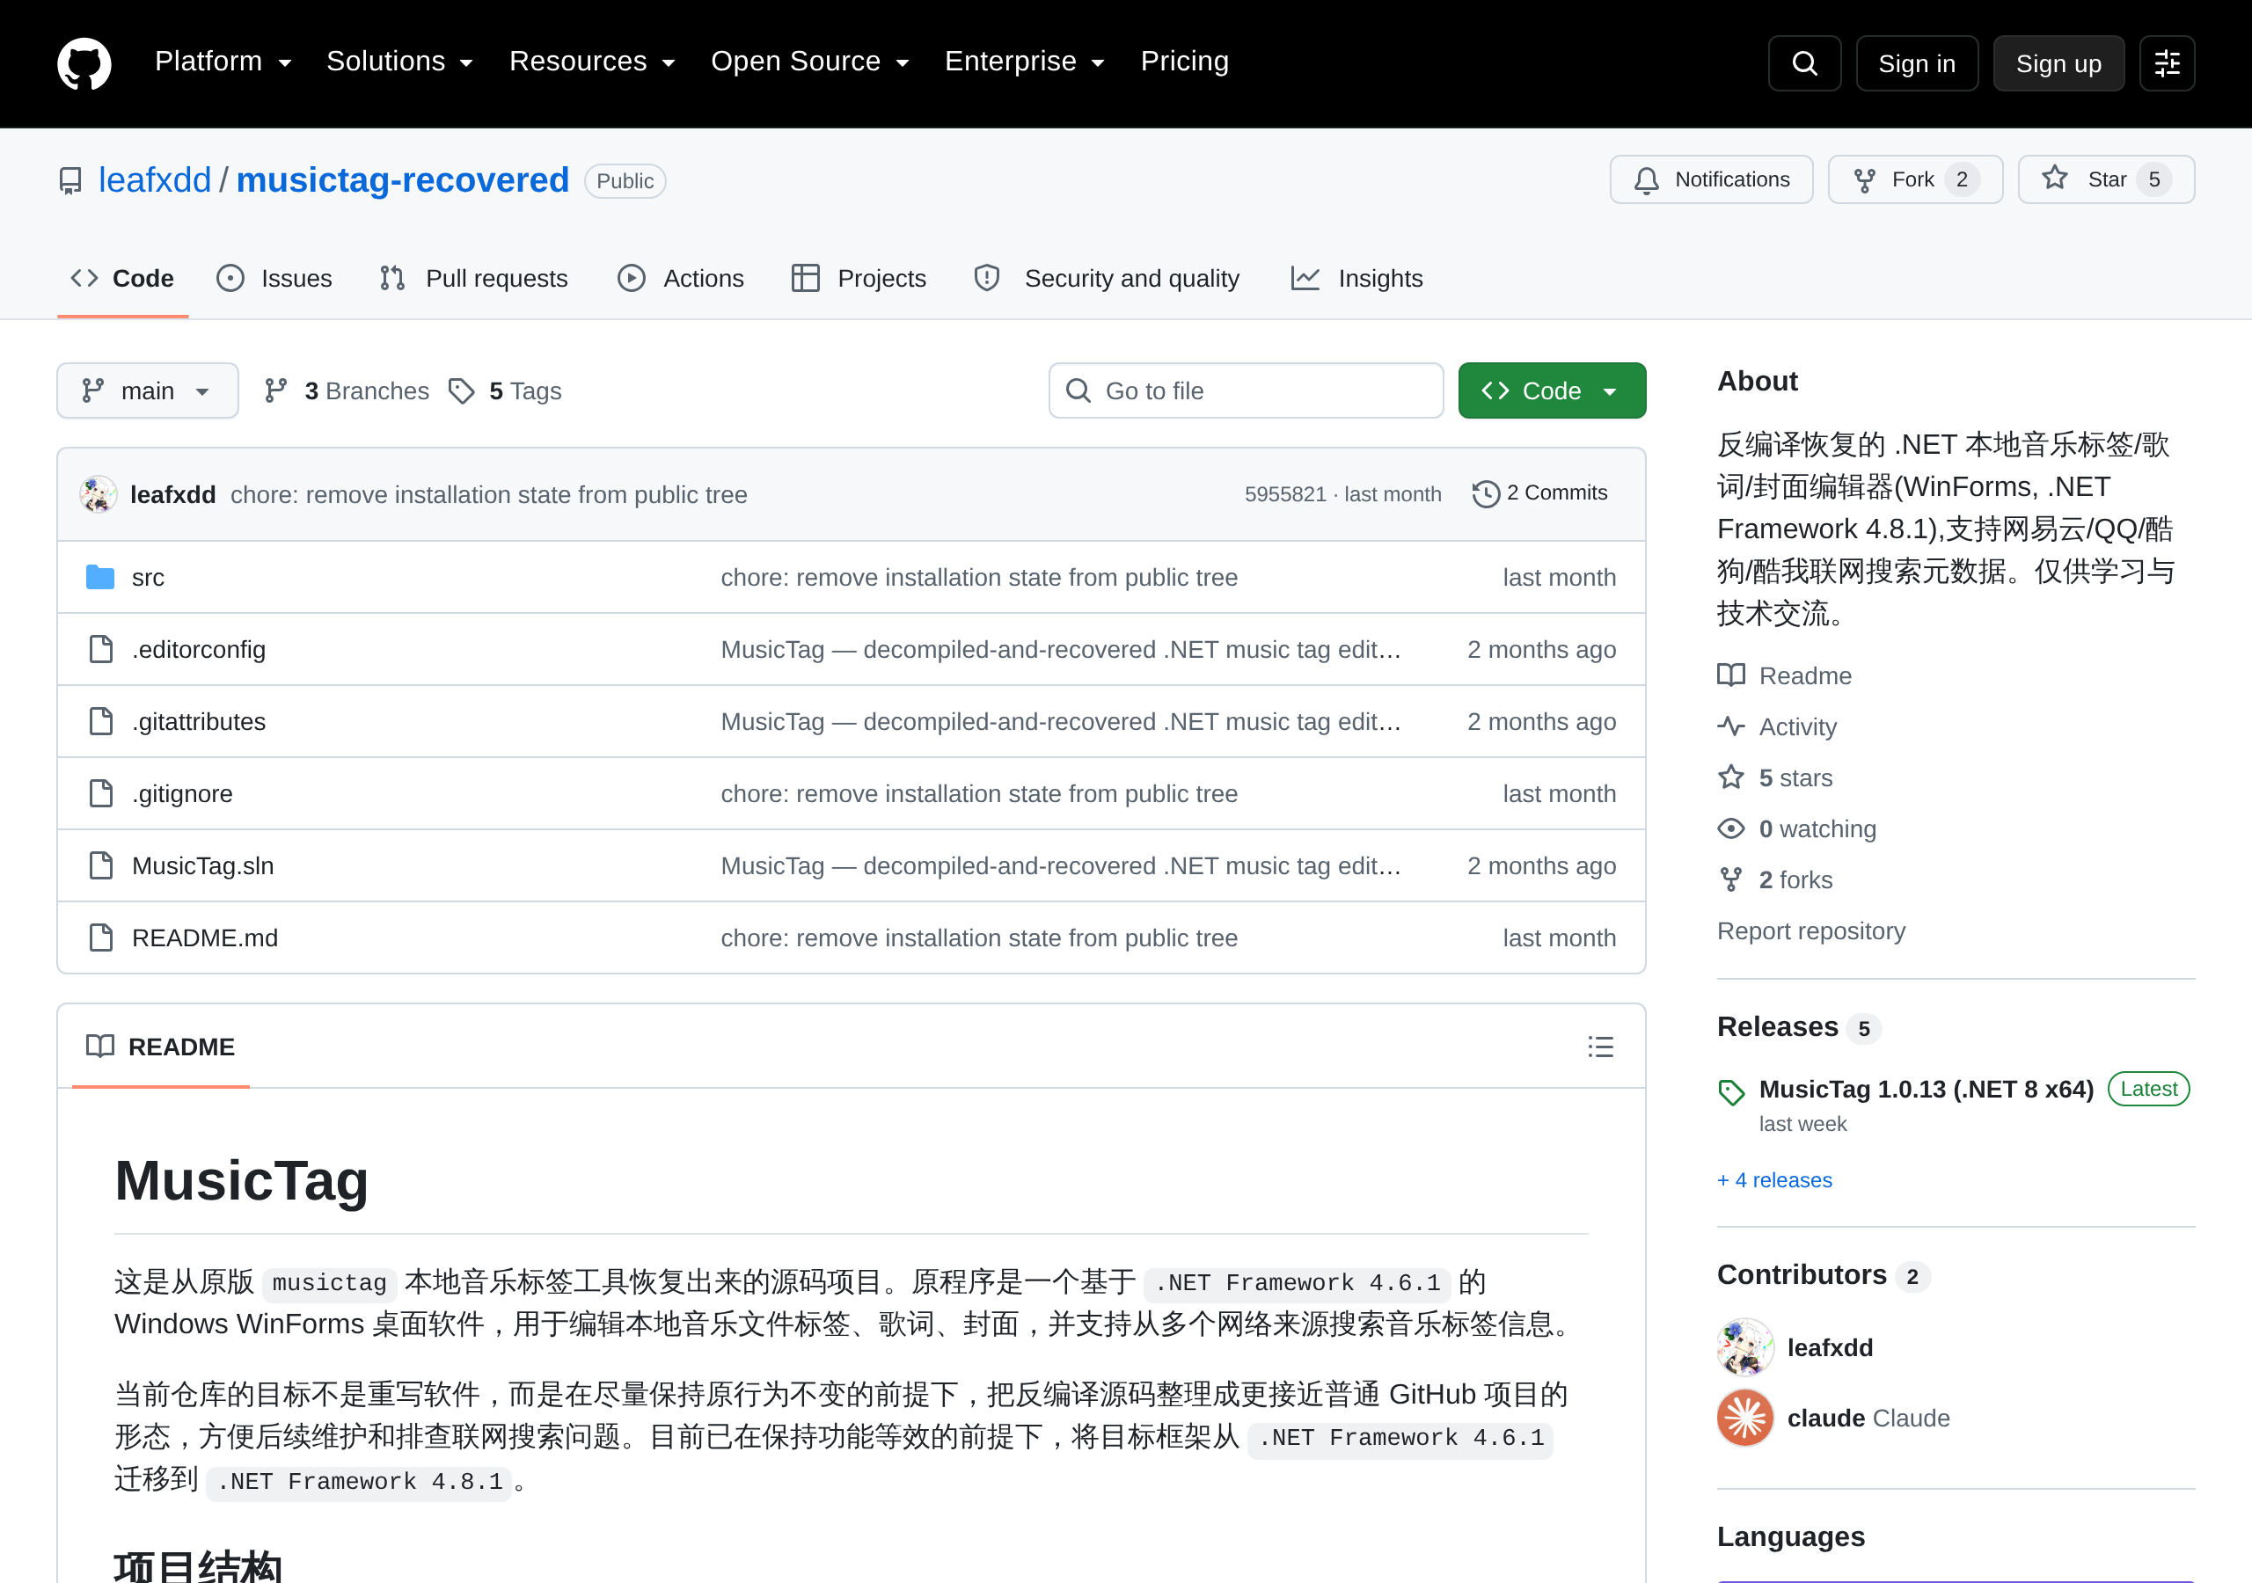Open the Pricing page
The image size is (2252, 1583).
point(1184,62)
